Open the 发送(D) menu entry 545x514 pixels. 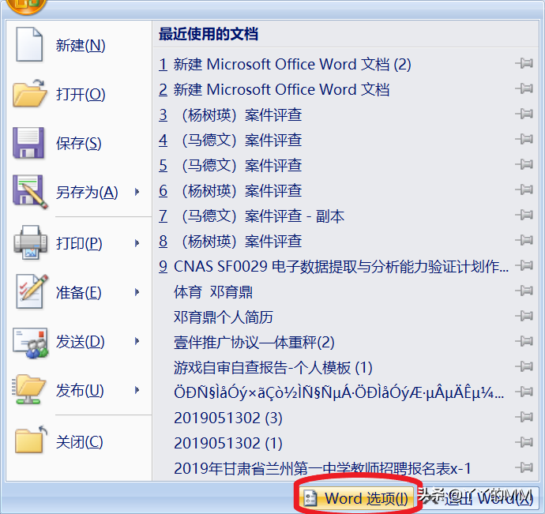pyautogui.click(x=79, y=341)
